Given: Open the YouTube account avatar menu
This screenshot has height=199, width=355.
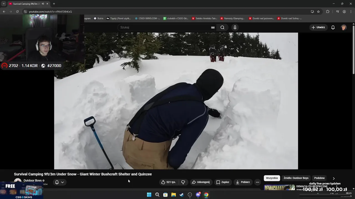Looking at the screenshot, I should (344, 27).
